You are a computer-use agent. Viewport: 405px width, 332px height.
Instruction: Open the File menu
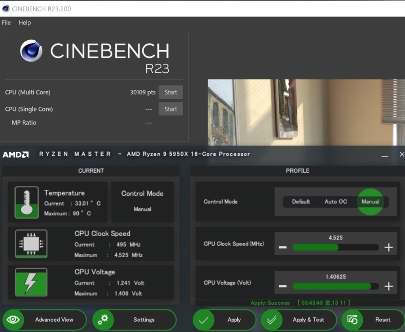click(x=6, y=23)
